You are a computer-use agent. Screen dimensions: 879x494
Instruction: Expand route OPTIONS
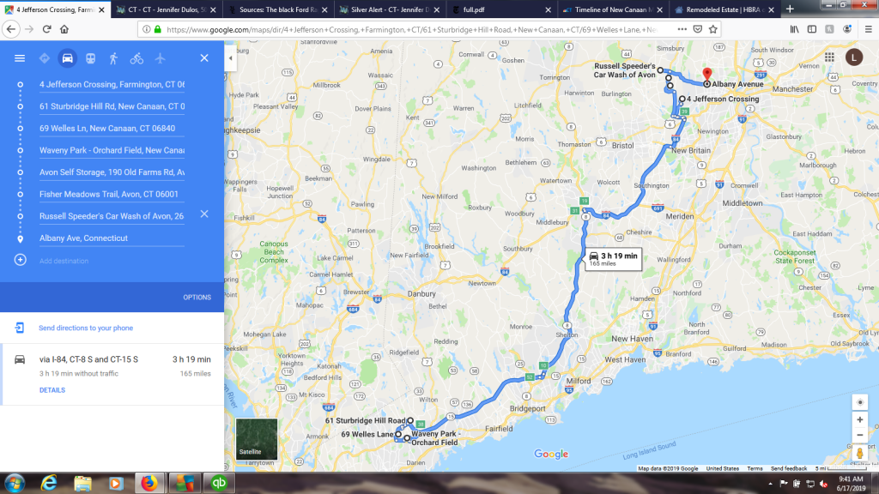pyautogui.click(x=197, y=298)
